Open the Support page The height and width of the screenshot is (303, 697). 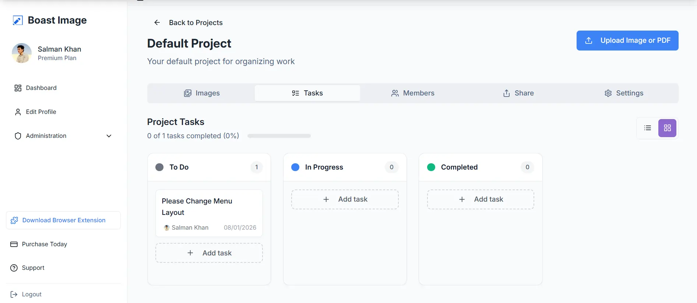point(33,268)
